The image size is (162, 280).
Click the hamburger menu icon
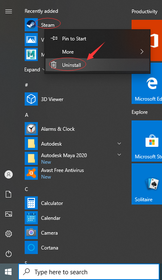tap(9, 12)
